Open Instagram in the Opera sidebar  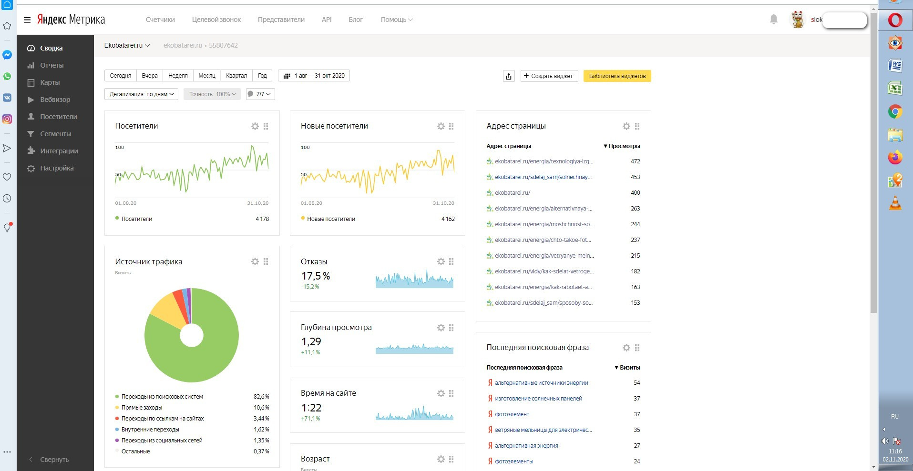[x=7, y=119]
